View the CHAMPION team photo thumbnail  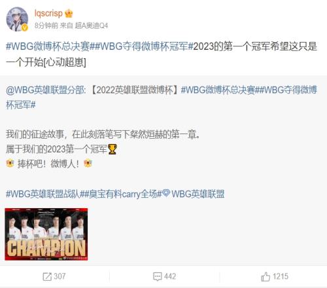point(46,234)
